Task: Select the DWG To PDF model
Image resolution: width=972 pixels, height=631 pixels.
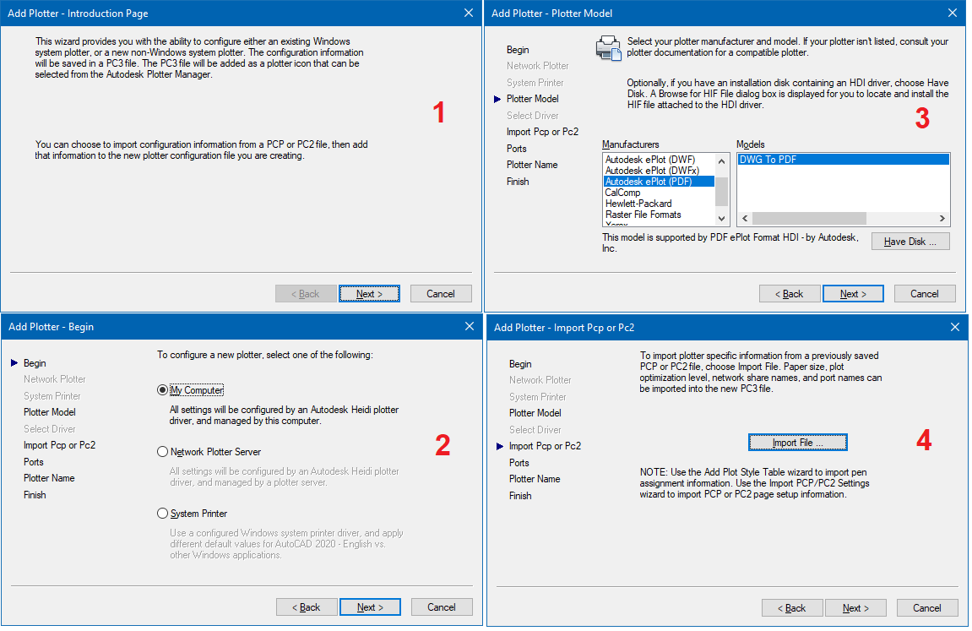Action: pos(843,160)
